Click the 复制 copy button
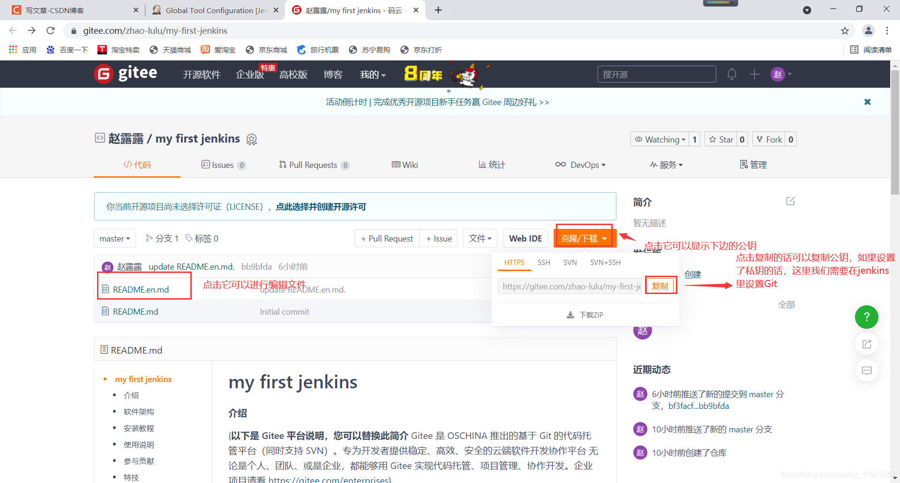 pos(660,286)
